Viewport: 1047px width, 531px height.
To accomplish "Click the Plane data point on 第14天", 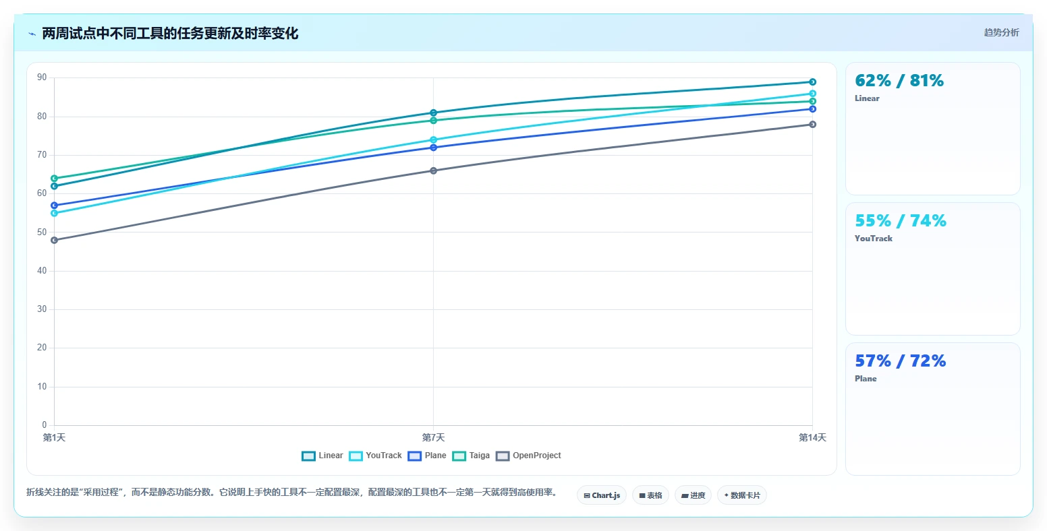I will pos(812,108).
